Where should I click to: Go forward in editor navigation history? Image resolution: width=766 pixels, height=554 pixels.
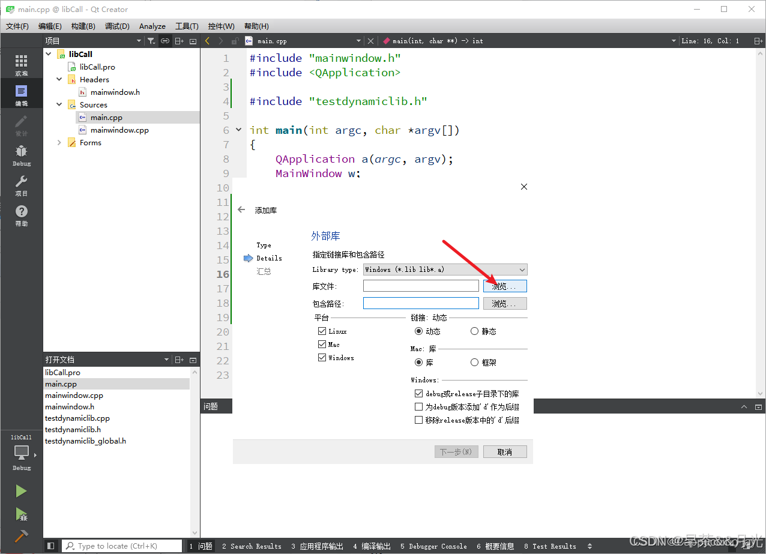[221, 41]
